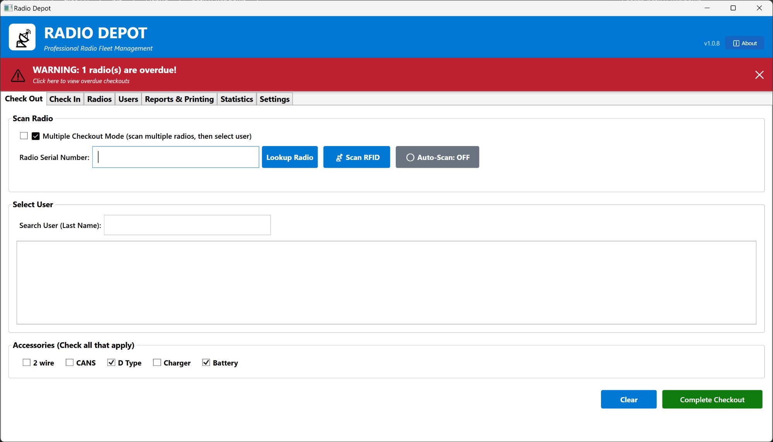This screenshot has width=773, height=442.
Task: Click the Radio Depot satellite logo icon
Action: point(22,37)
